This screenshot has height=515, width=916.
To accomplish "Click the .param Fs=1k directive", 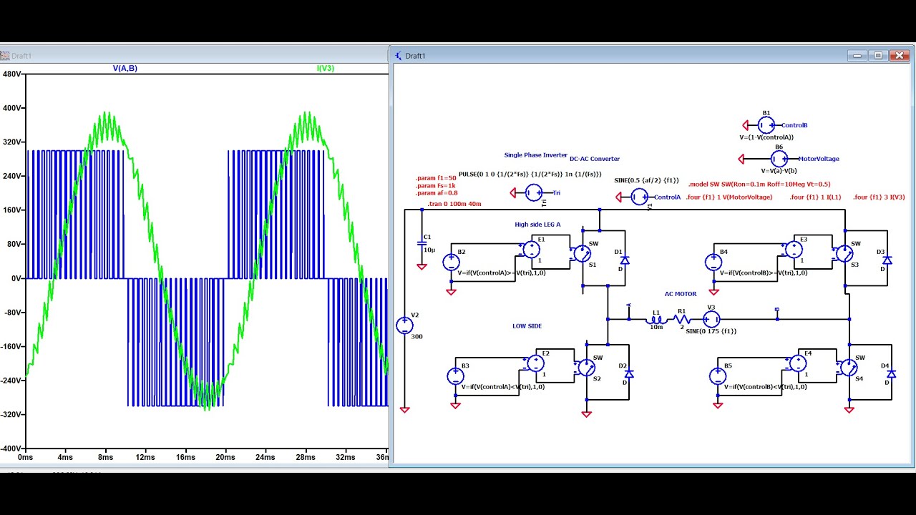I will (435, 185).
